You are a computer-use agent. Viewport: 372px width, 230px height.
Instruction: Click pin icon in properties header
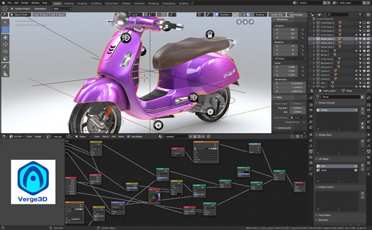click(x=368, y=91)
